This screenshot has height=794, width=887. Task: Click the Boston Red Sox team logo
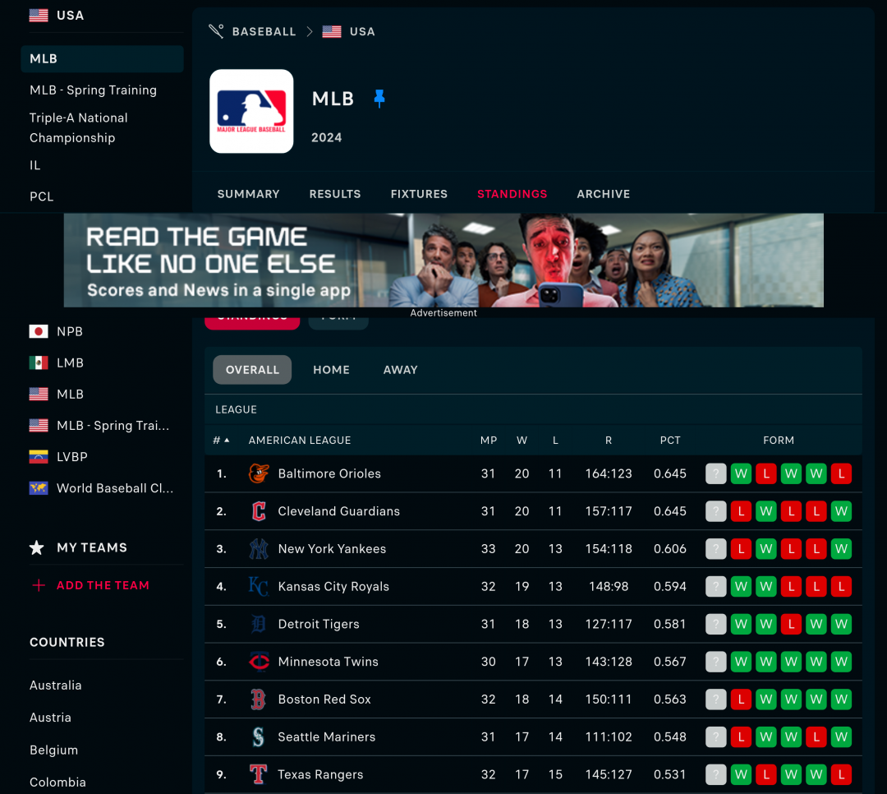pyautogui.click(x=259, y=699)
